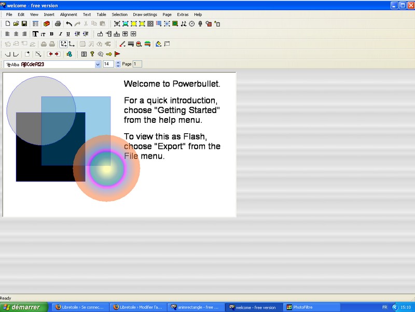
Task: Decrease text size with the small T icon
Action: coord(43,34)
